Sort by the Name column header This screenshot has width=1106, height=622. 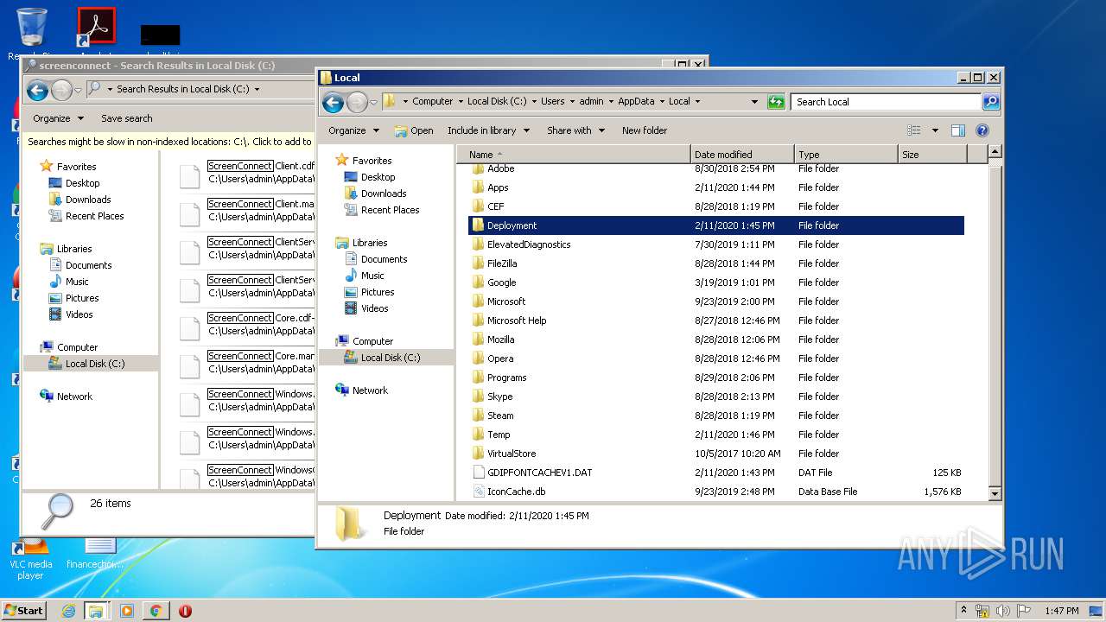coord(573,155)
